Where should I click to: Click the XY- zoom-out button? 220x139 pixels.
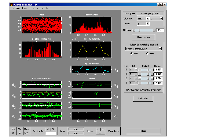[26, 133]
